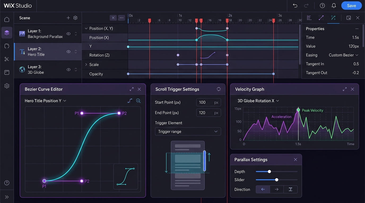
Task: Switch to the first properties panel tab
Action: pos(309,18)
